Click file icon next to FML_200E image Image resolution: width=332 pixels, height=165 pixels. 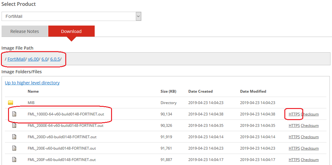pyautogui.click(x=14, y=148)
